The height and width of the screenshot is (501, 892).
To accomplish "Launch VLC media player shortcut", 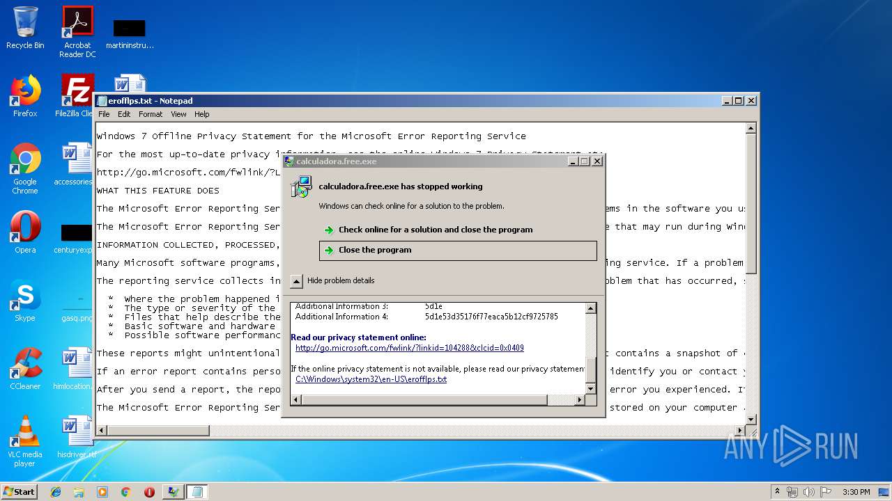I will point(25,441).
